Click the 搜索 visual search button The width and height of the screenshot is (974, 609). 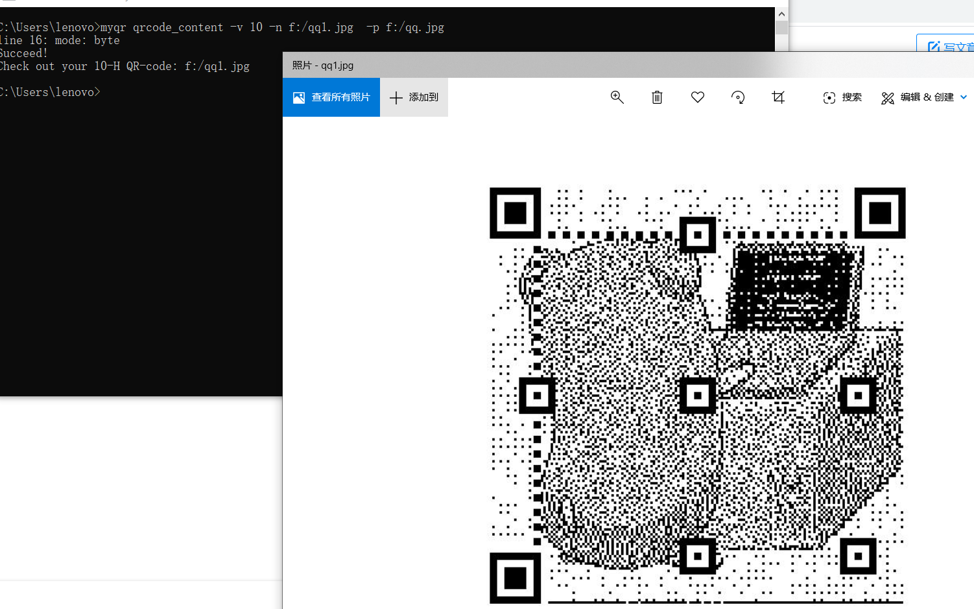click(x=842, y=97)
